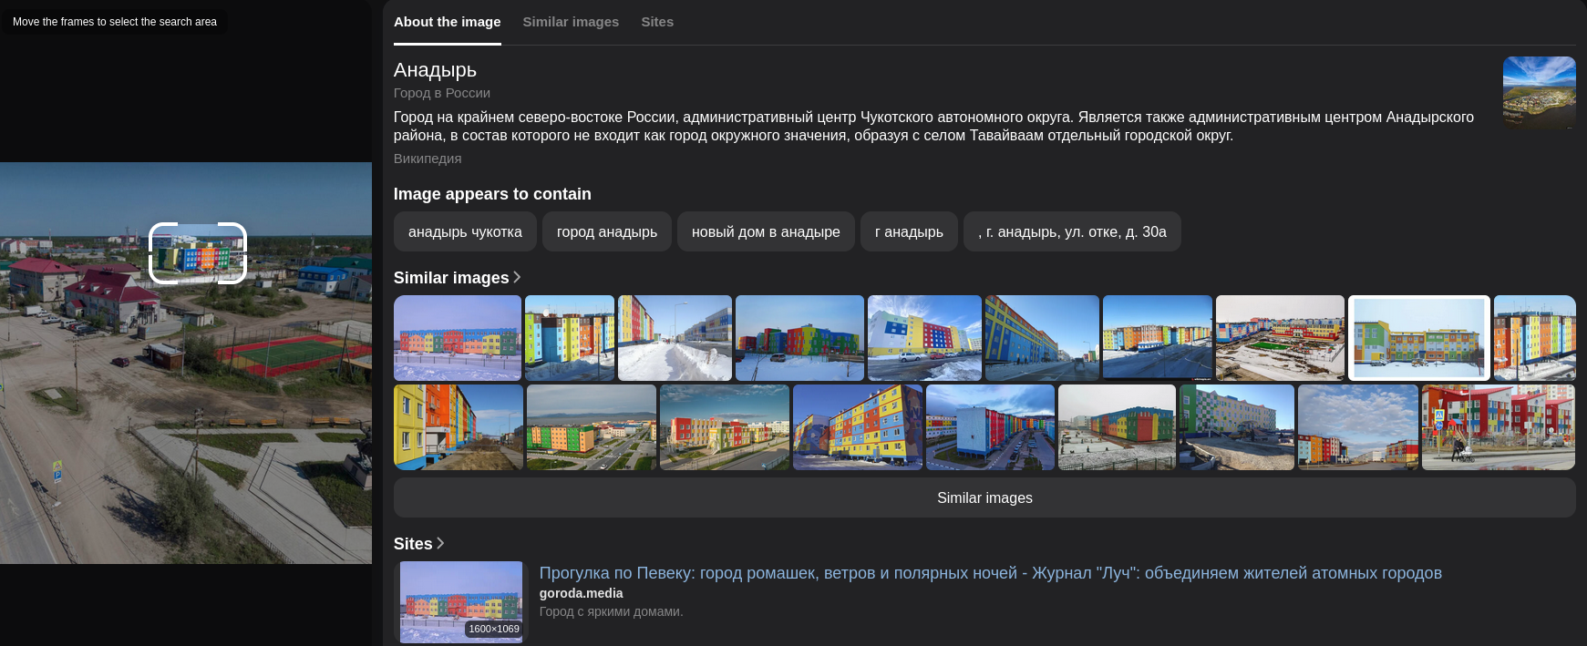1587x646 pixels.
Task: Select the 'новый дом в анадыре' chip
Action: [766, 231]
